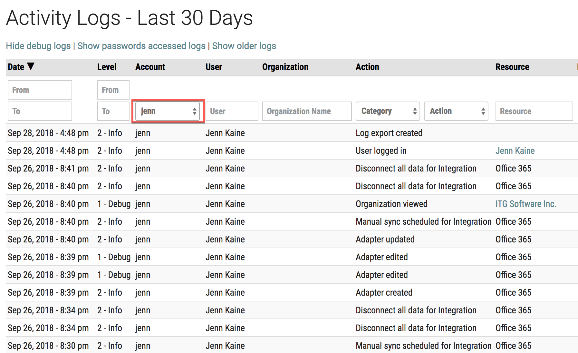Open the Account filter dropdown showing jenn
The width and height of the screenshot is (578, 353).
(168, 111)
